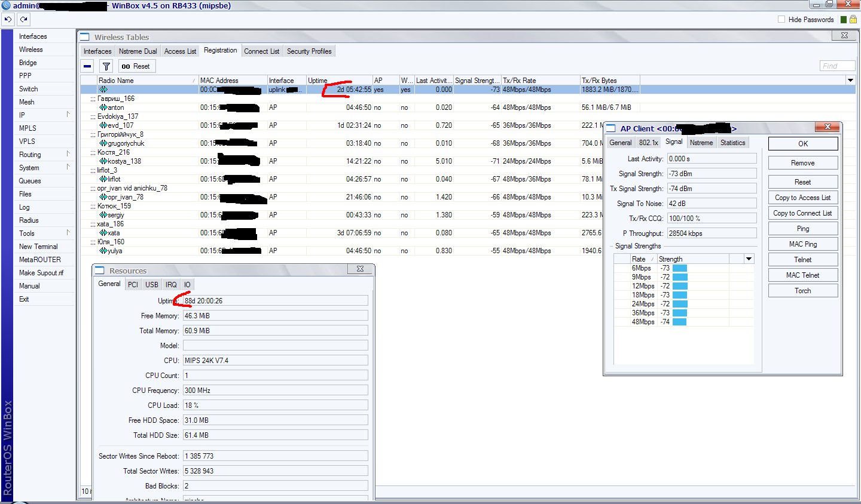Click the Torch button
This screenshot has height=504, width=861.
tap(803, 291)
